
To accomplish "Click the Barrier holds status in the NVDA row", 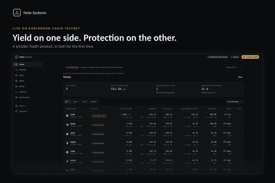I will pos(98,125).
